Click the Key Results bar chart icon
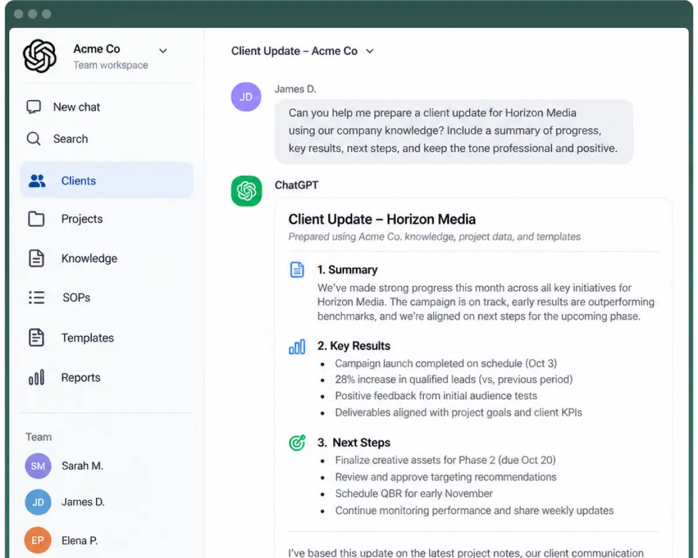Screen dimensions: 698x558 point(297,347)
